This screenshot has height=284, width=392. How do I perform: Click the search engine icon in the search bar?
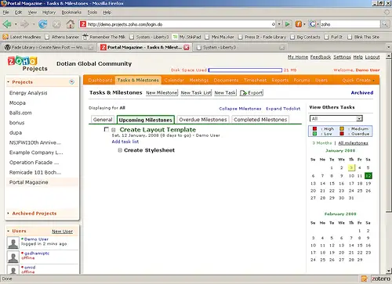click(x=312, y=24)
